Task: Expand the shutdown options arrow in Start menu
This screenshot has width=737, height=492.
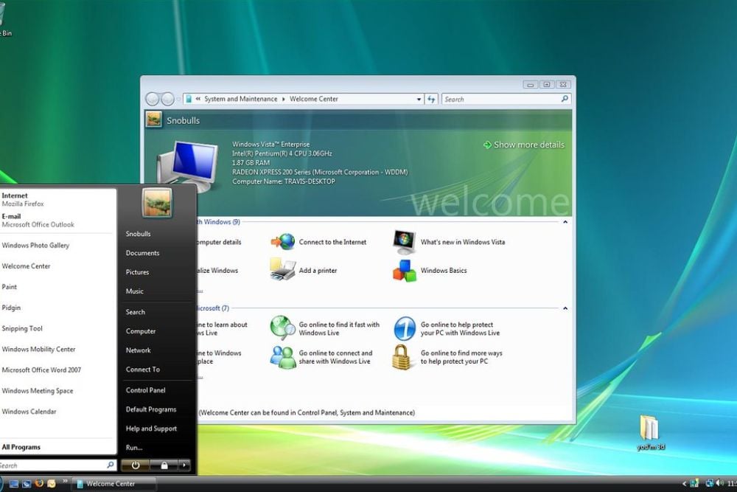Action: click(184, 465)
